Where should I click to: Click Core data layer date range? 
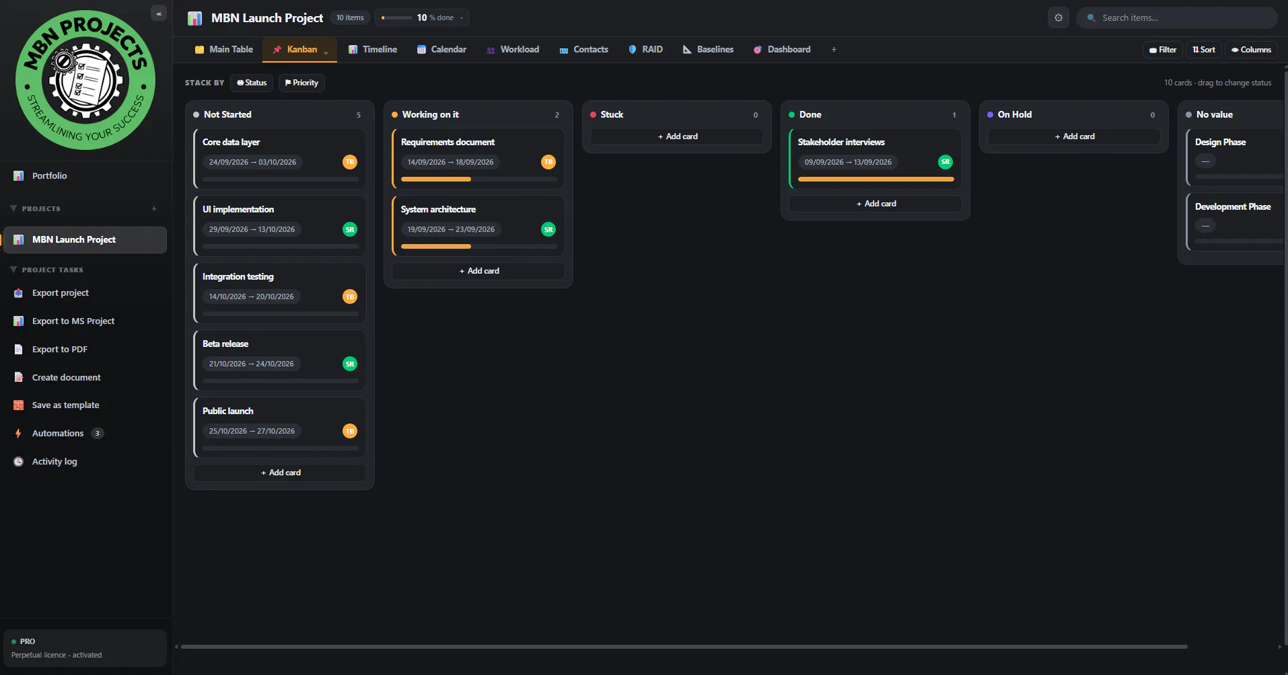coord(252,162)
